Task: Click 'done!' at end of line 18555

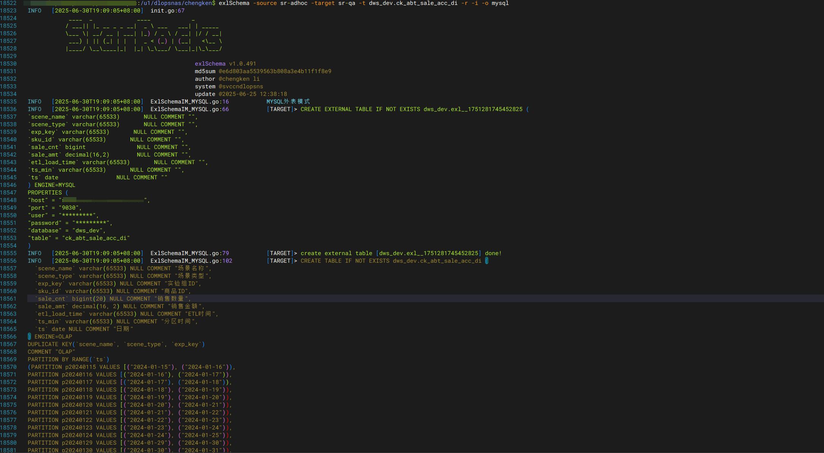Action: point(493,253)
